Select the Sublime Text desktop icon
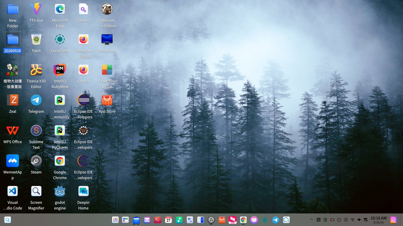The width and height of the screenshot is (403, 226). pyautogui.click(x=36, y=130)
